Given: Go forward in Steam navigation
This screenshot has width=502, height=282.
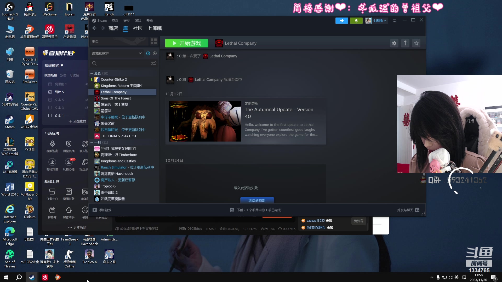Looking at the screenshot, I should (103, 28).
